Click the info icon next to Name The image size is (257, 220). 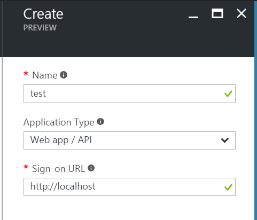[64, 75]
